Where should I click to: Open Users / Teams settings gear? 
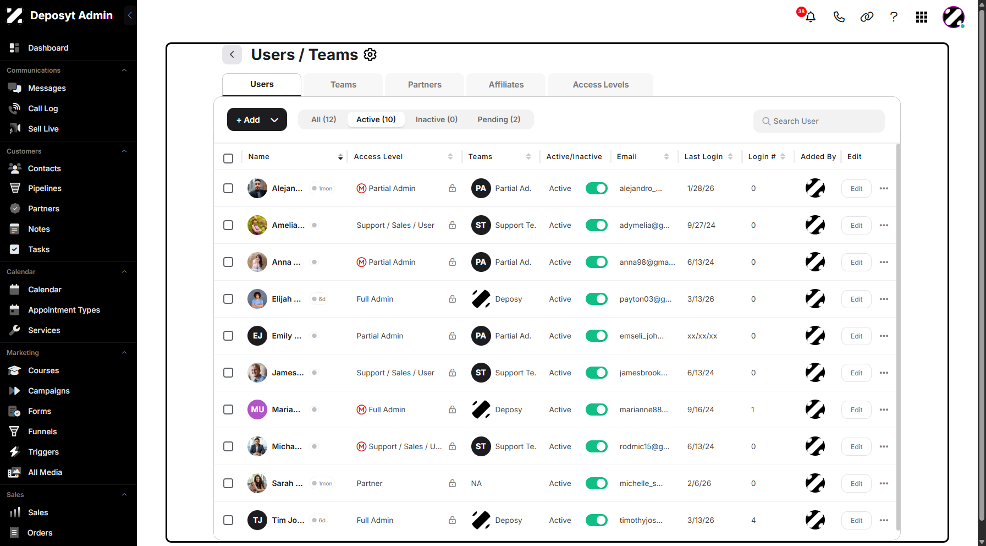(x=370, y=54)
